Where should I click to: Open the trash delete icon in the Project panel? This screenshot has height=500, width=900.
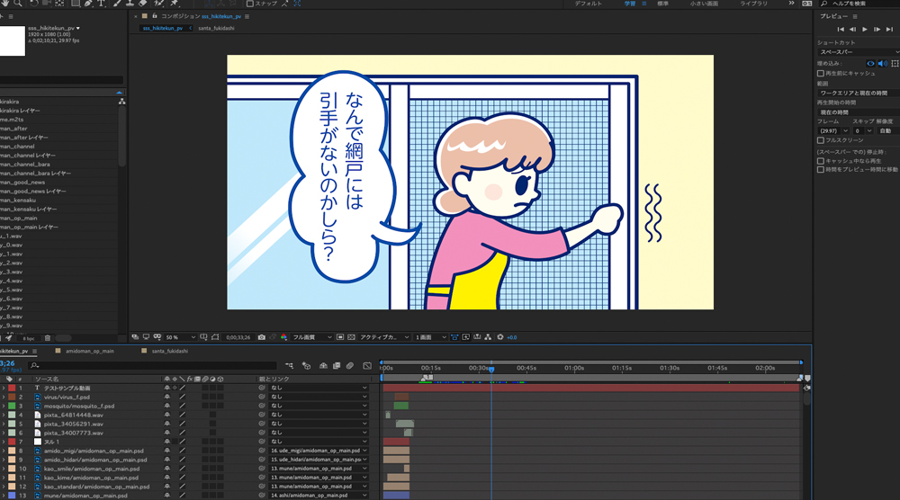pyautogui.click(x=47, y=338)
